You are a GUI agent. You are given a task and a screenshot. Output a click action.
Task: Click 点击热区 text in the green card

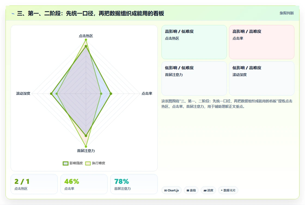[x=172, y=38]
